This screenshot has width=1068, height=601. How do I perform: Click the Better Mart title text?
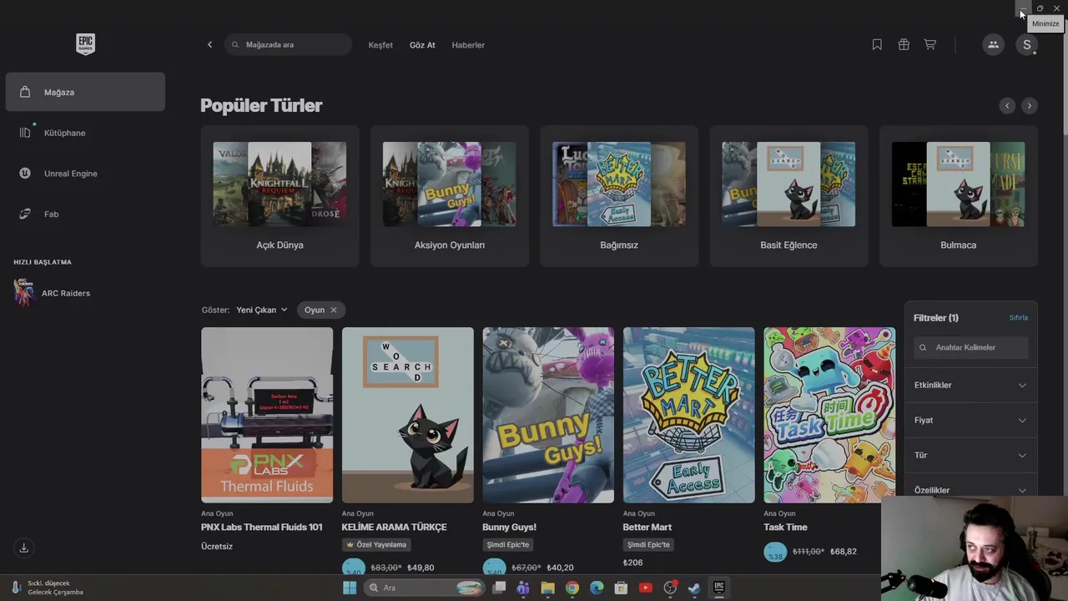647,528
